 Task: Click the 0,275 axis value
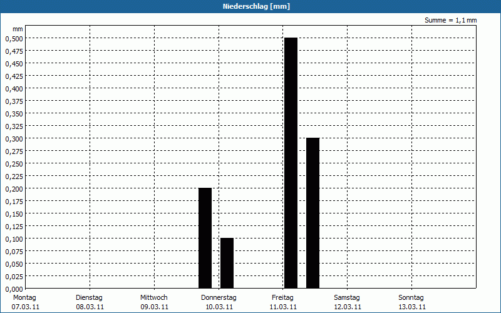click(14, 151)
